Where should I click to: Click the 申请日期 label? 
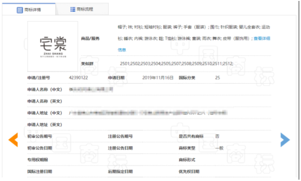click(116, 78)
